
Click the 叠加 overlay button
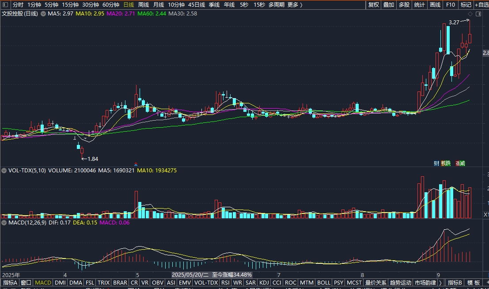389,5
